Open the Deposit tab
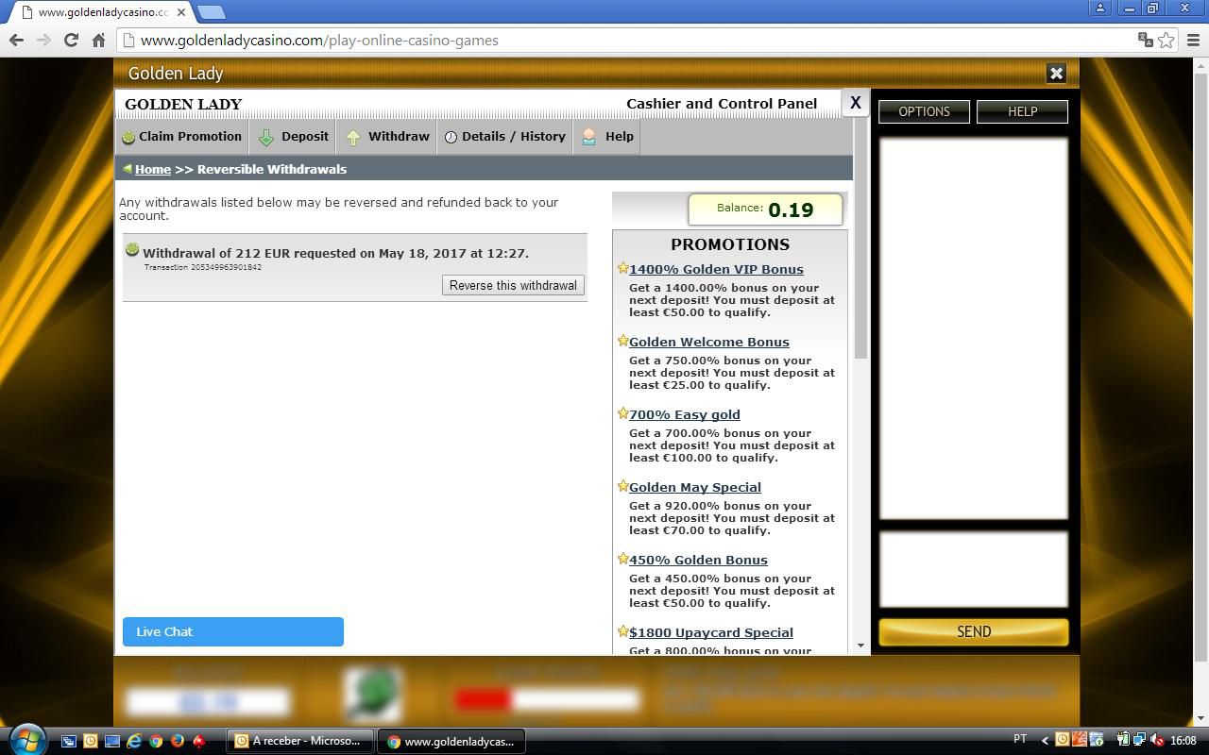This screenshot has height=755, width=1209. pyautogui.click(x=294, y=137)
